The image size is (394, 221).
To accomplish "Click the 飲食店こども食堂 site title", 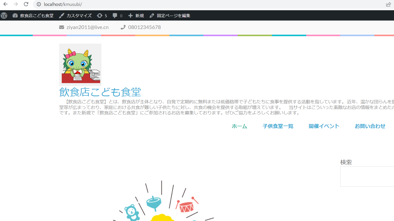I will point(100,92).
